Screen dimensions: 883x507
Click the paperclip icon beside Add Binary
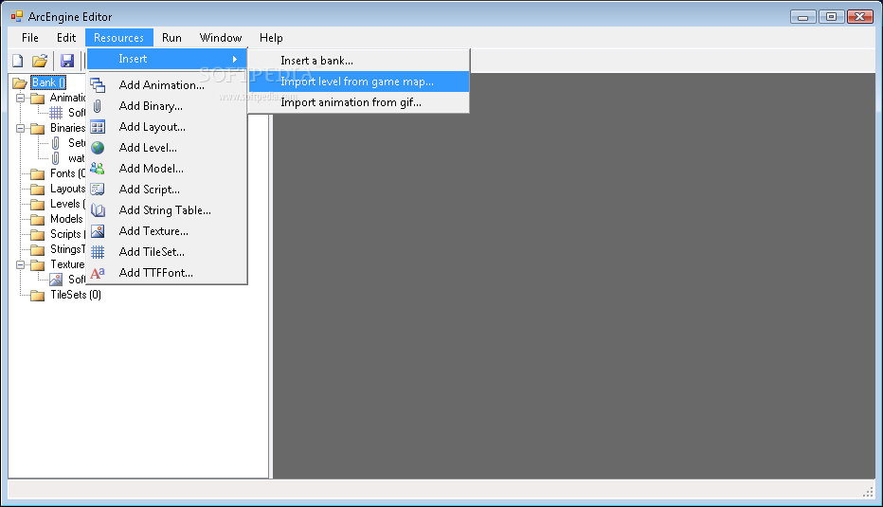(98, 106)
